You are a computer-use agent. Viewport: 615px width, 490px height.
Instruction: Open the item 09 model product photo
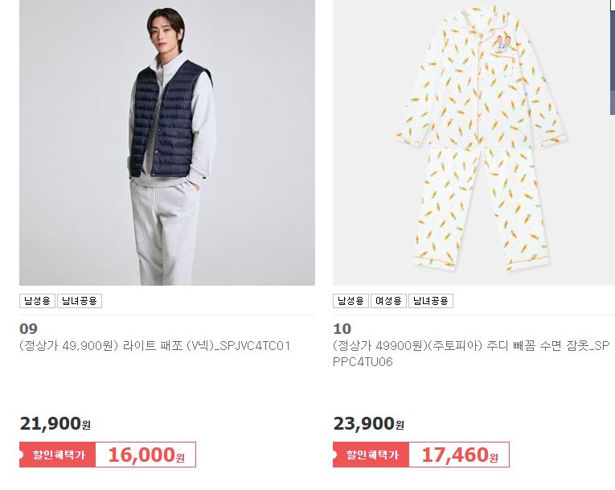pos(167,142)
